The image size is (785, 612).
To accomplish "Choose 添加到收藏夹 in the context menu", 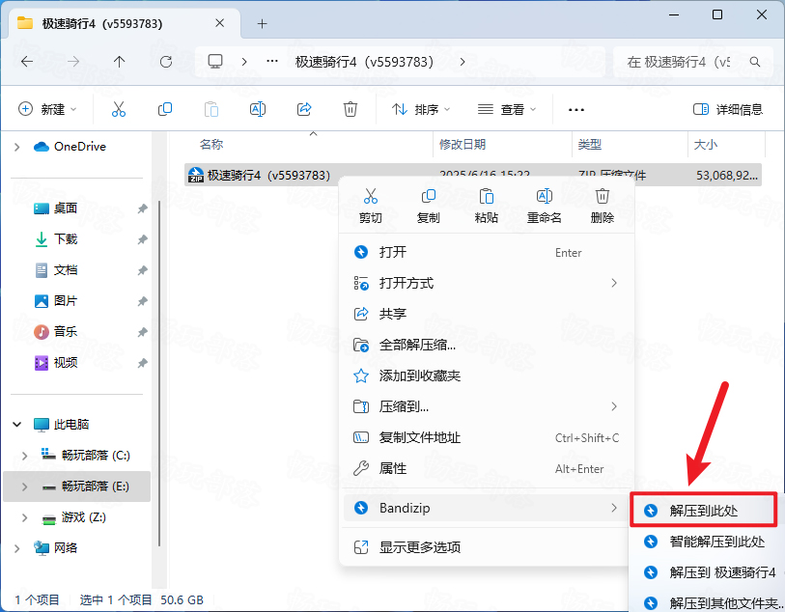I will [x=486, y=376].
